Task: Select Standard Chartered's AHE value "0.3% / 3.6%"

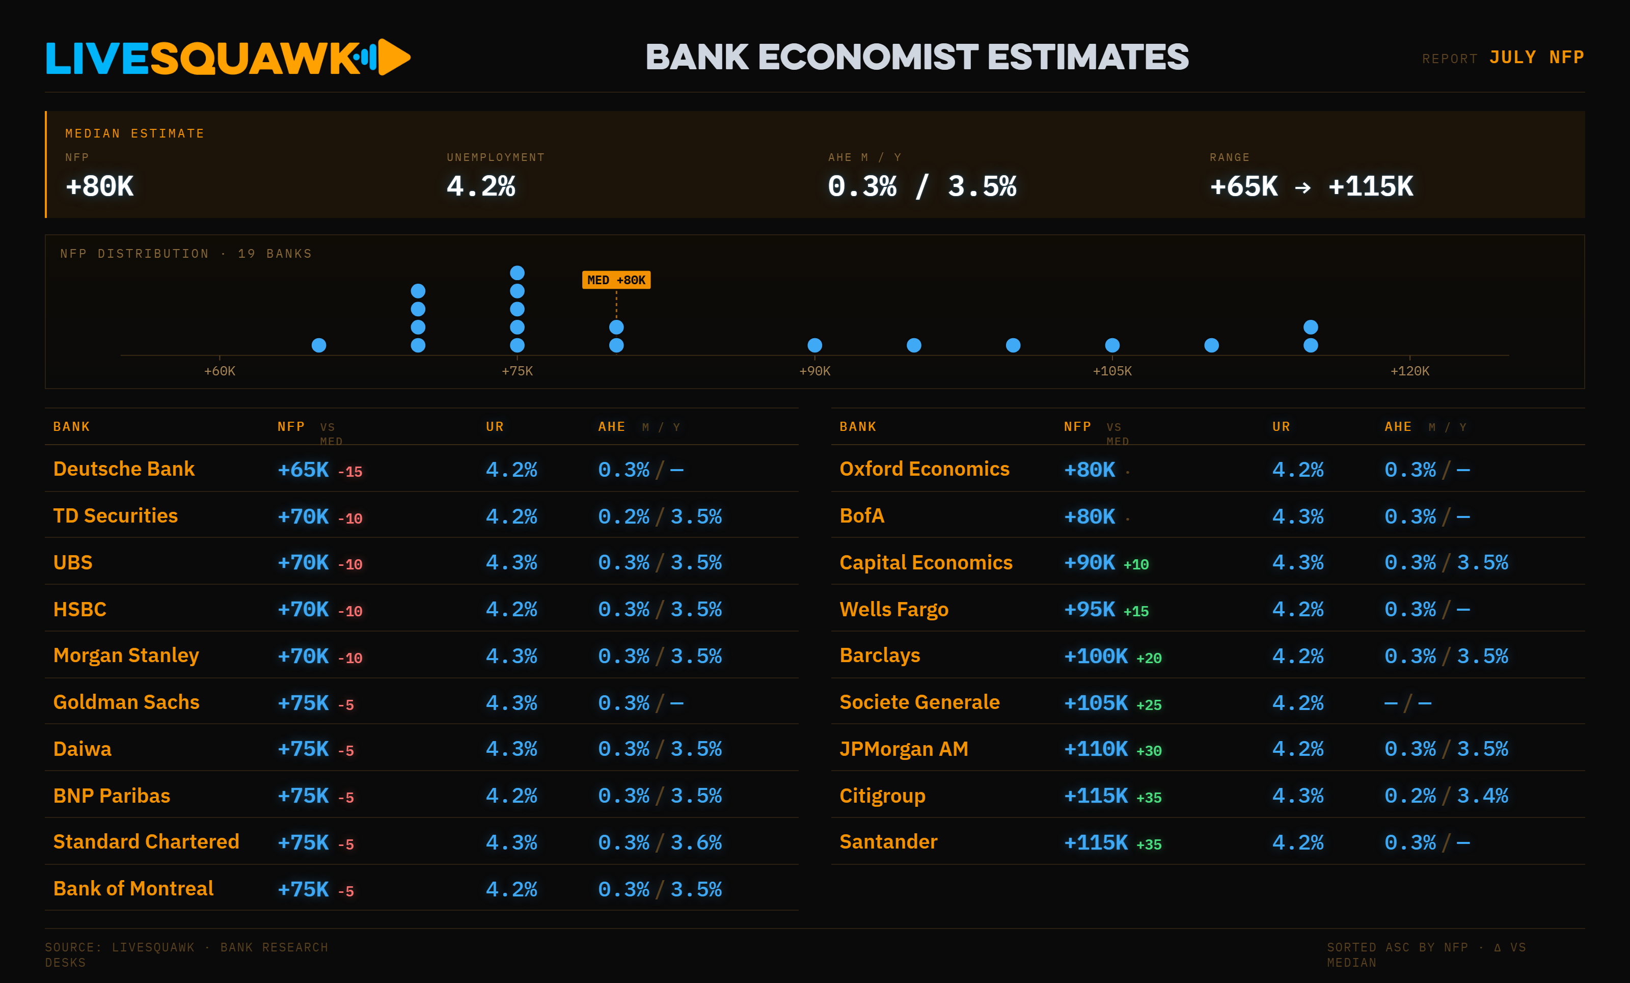Action: (660, 843)
